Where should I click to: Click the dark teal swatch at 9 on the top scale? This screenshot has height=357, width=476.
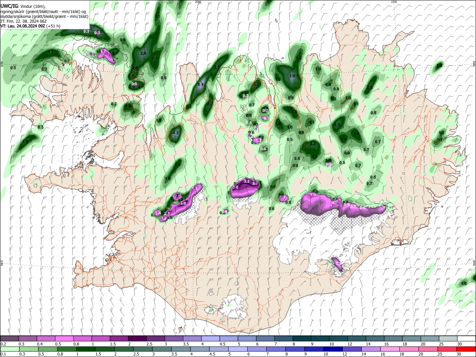[x=320, y=339]
